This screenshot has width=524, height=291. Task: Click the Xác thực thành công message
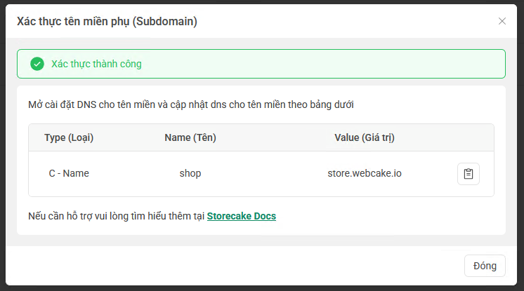click(x=96, y=64)
